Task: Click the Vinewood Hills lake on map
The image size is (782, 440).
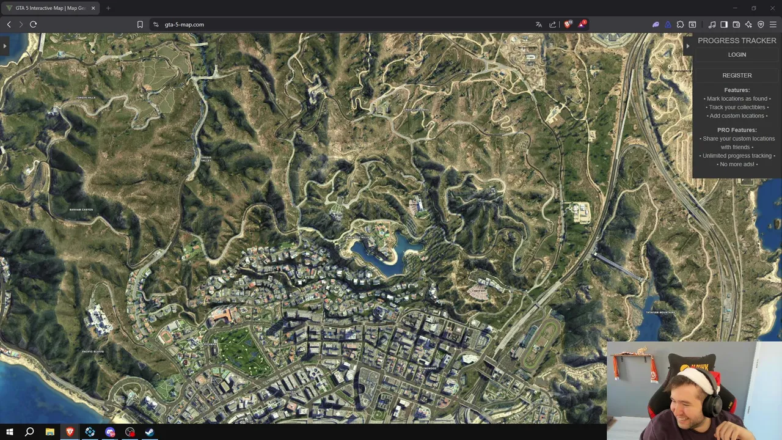Action: [x=386, y=255]
